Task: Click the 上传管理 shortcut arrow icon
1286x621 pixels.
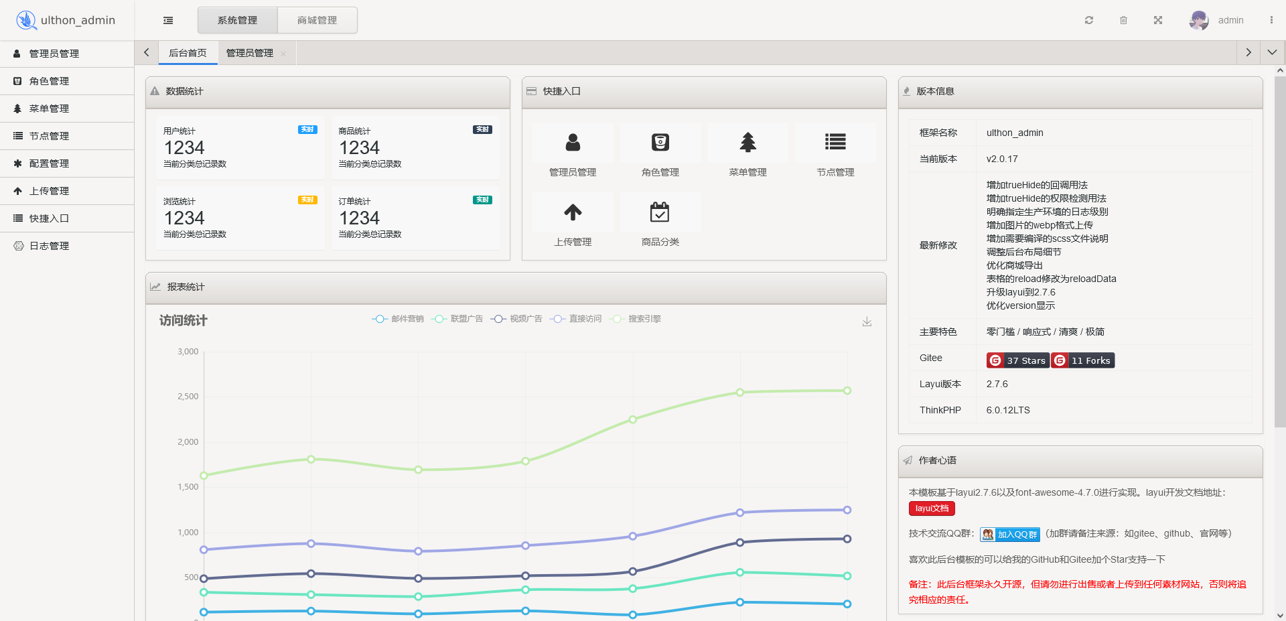Action: tap(573, 212)
